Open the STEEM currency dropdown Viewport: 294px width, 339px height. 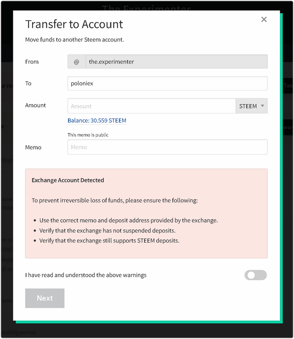(x=251, y=106)
